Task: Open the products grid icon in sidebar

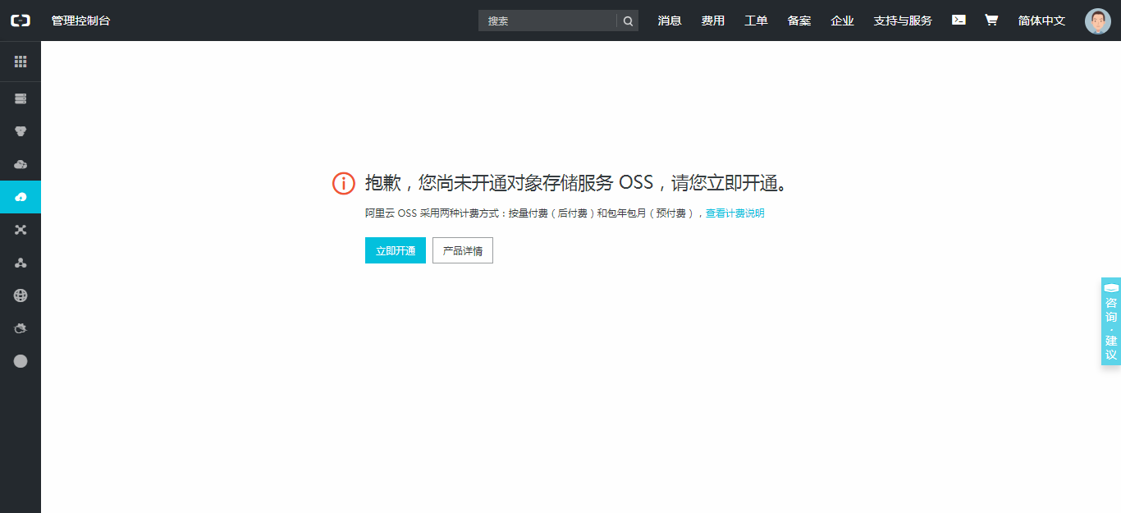Action: coord(21,62)
